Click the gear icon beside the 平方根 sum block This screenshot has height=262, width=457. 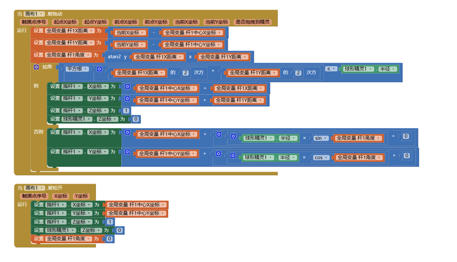point(100,69)
